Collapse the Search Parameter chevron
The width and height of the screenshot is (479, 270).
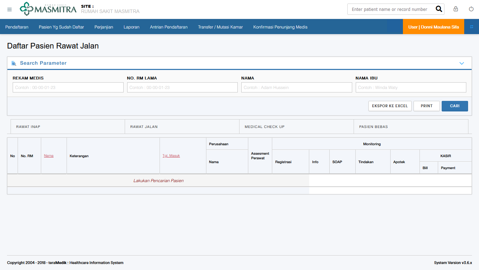tap(462, 63)
